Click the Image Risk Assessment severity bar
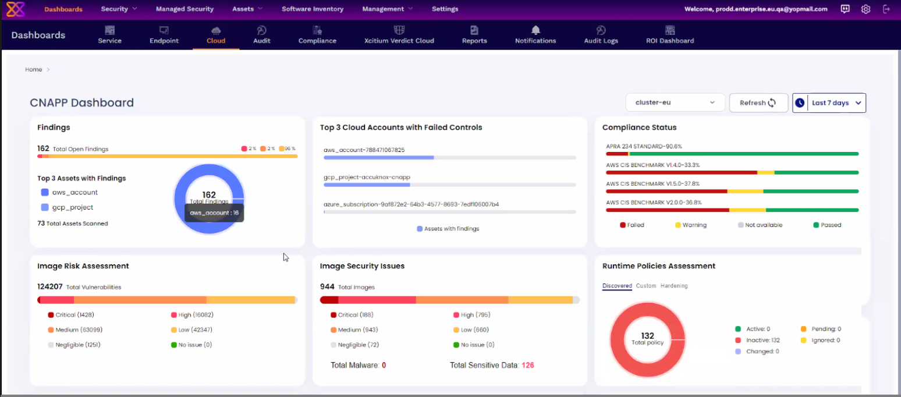 coord(167,300)
